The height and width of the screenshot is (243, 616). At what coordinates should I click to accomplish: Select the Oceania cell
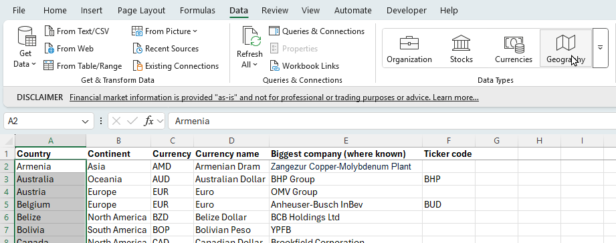tap(118, 179)
